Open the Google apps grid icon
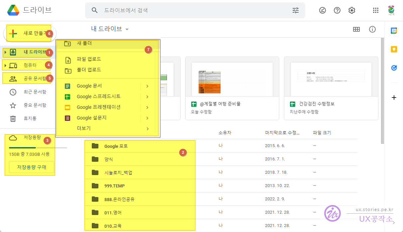403x232 pixels. pos(376,10)
